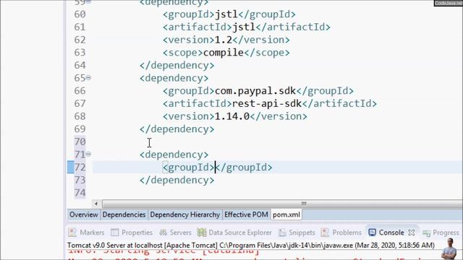Select the pom.xml source tab
The height and width of the screenshot is (260, 463).
coord(286,214)
